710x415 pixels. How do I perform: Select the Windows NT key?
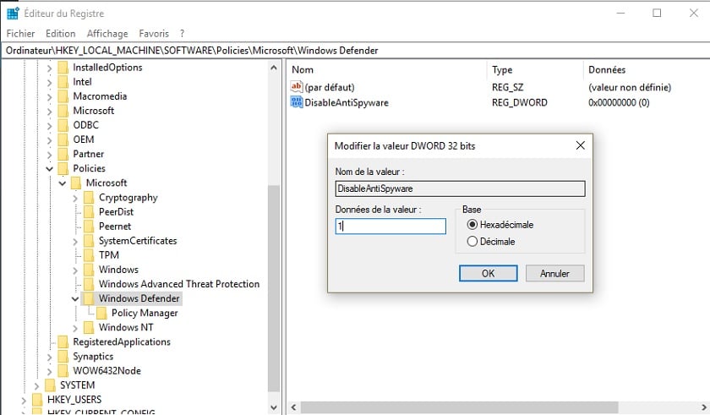point(126,327)
